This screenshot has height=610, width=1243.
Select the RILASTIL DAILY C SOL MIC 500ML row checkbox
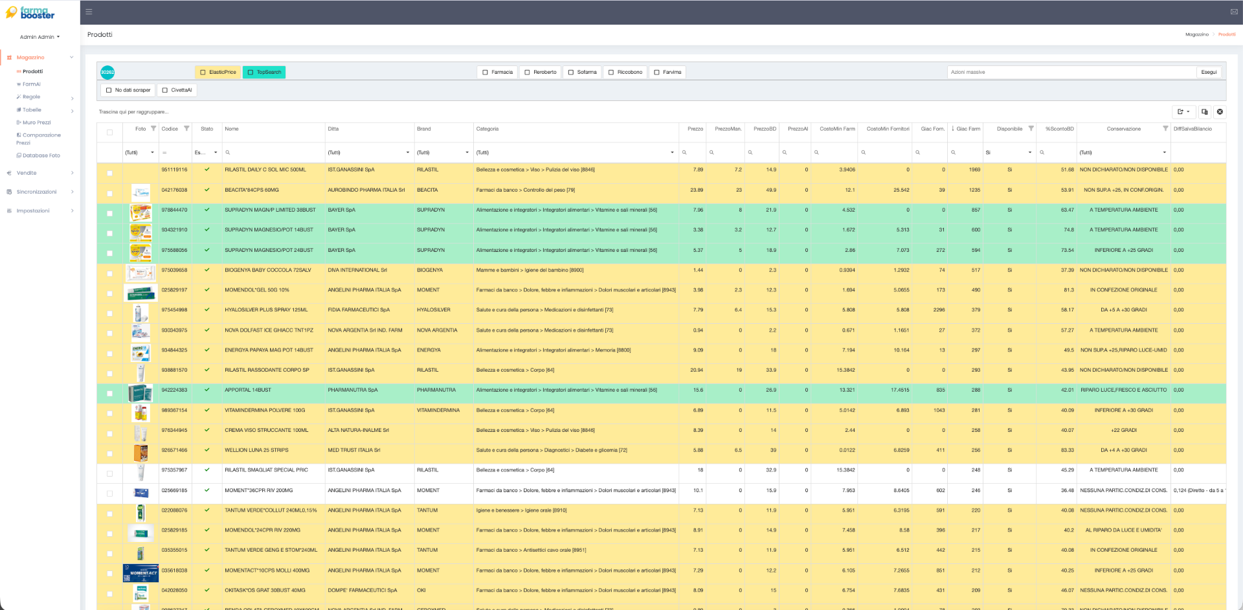pos(109,174)
